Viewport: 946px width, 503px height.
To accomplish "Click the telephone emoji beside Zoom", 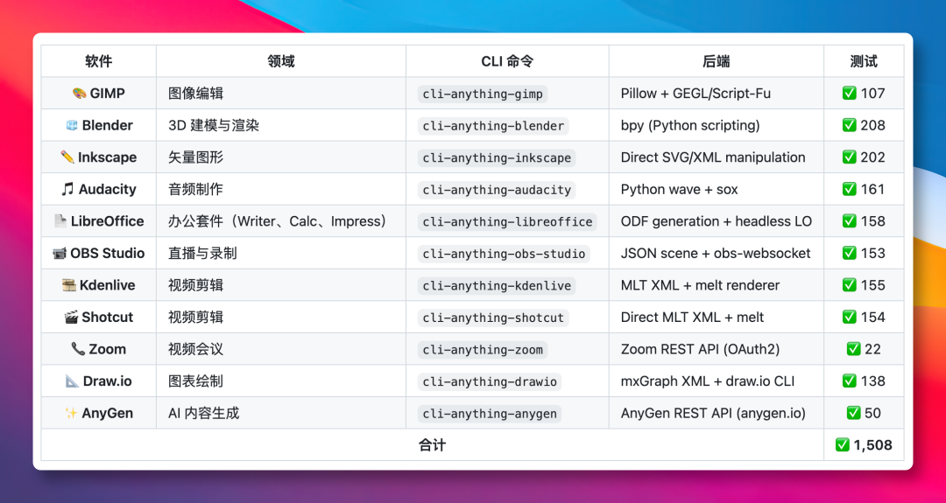I will pyautogui.click(x=78, y=349).
